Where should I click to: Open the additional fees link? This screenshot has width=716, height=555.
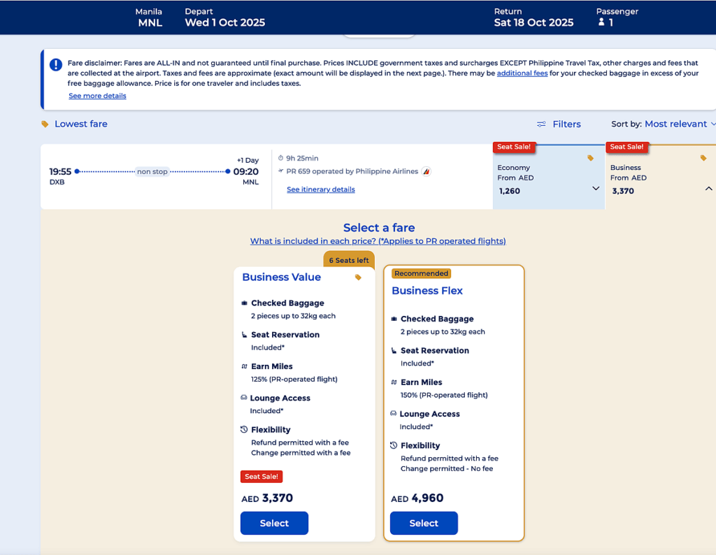[522, 73]
